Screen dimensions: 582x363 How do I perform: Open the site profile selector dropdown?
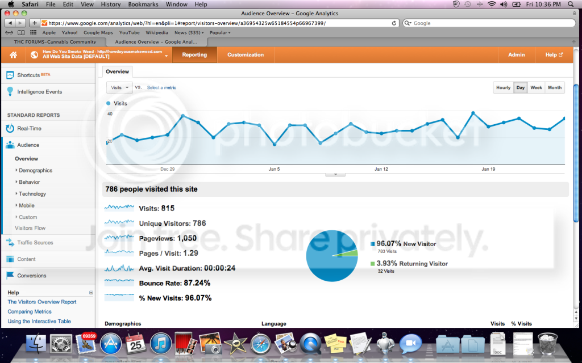coord(167,56)
